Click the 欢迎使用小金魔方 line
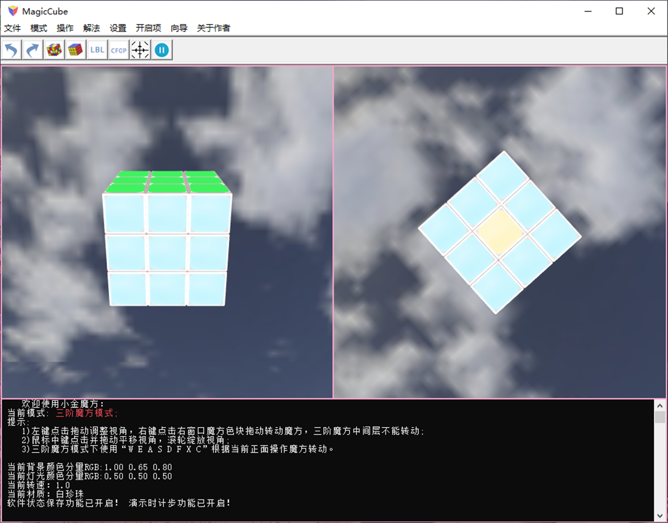 point(63,404)
